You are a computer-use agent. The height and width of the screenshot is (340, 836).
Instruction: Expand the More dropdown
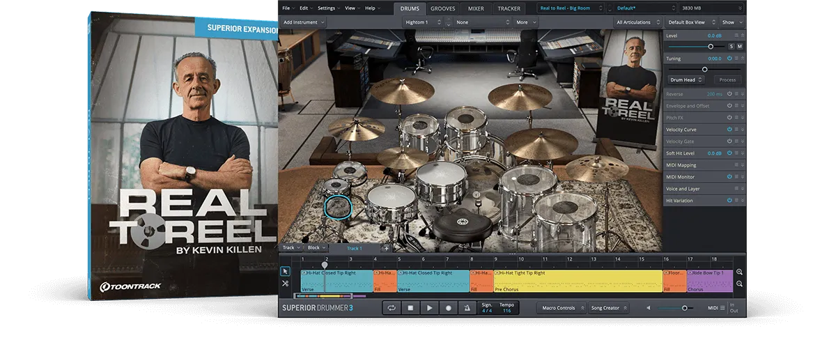tap(526, 22)
